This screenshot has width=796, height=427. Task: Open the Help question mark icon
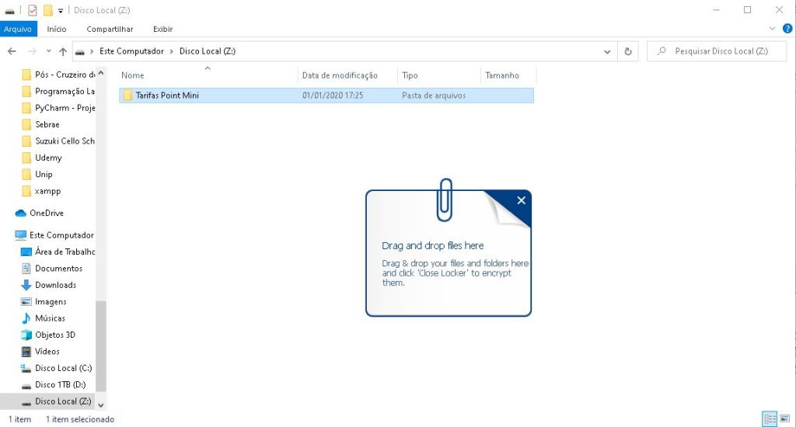coord(786,29)
